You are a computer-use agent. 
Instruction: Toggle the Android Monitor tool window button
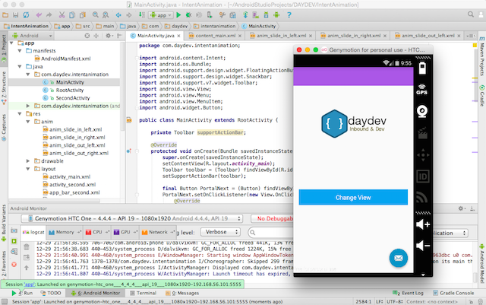96,293
